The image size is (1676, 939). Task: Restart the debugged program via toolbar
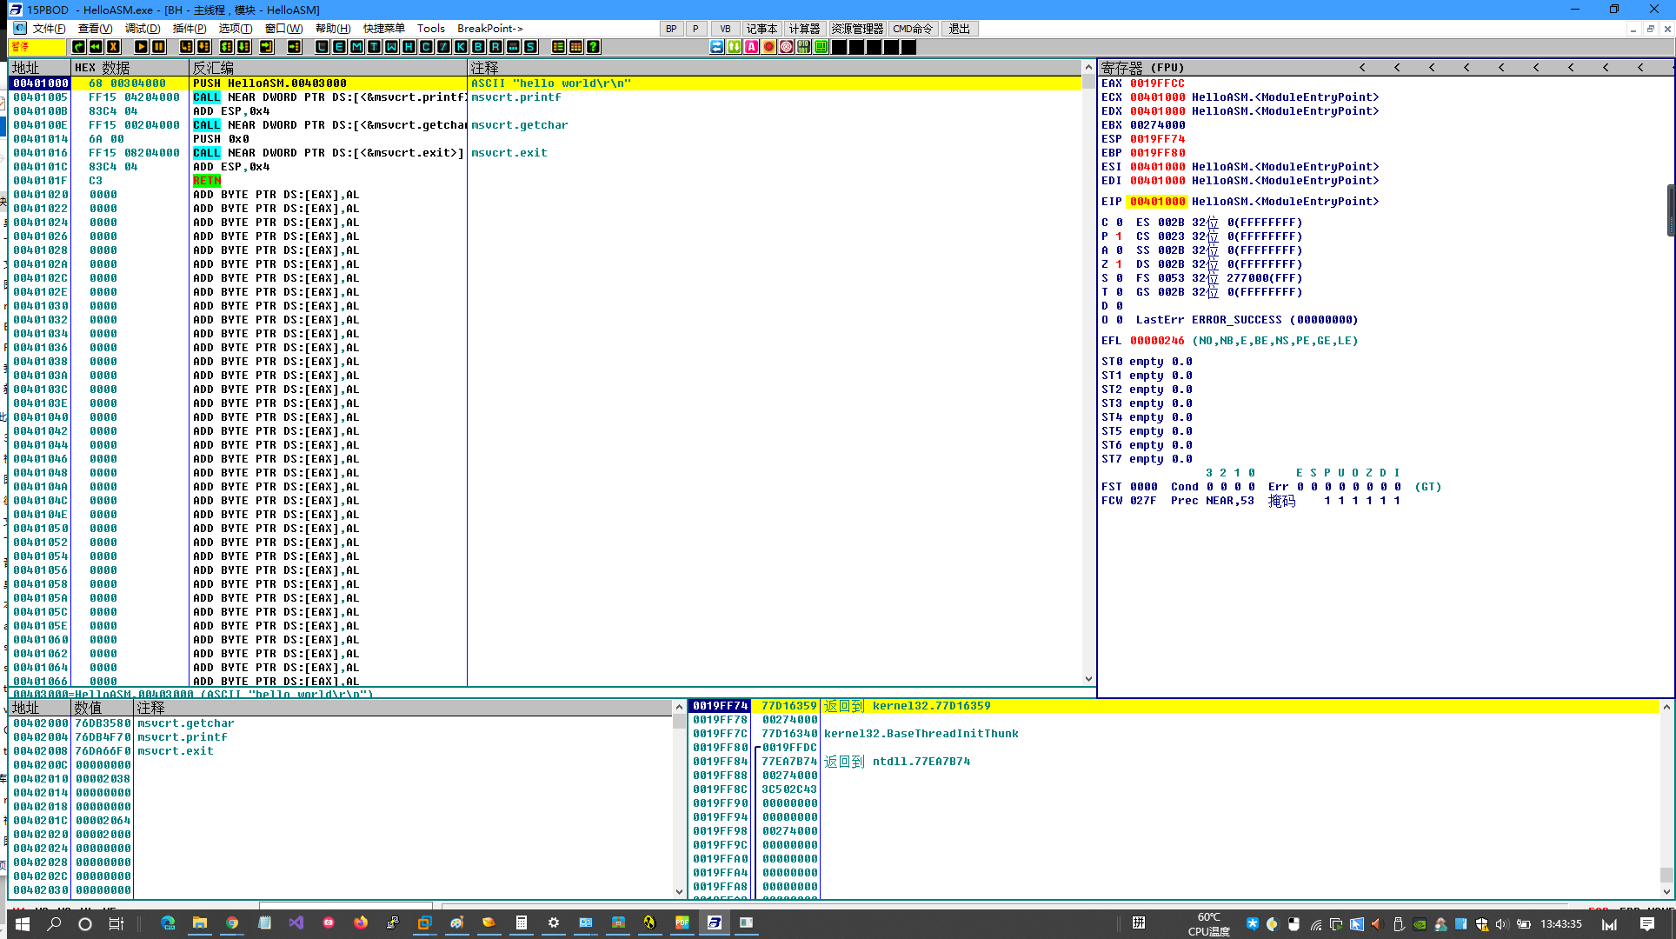(79, 47)
